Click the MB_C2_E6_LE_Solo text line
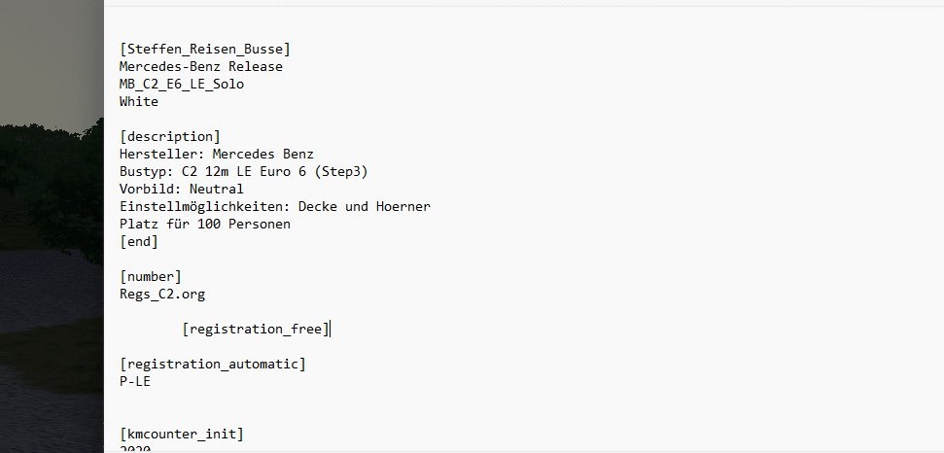Viewport: 944px width, 453px height. click(x=182, y=84)
